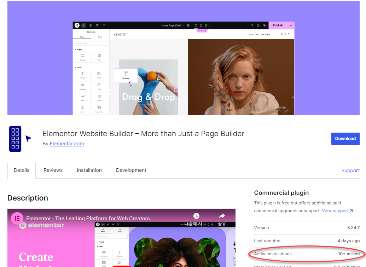Open the video title "Elementor - The Leading Platform"
Screen dimensions: 366x267
click(x=88, y=219)
